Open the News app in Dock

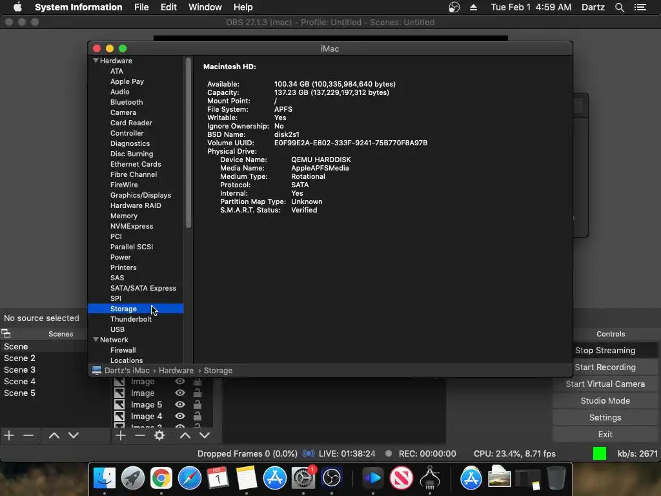(x=402, y=478)
